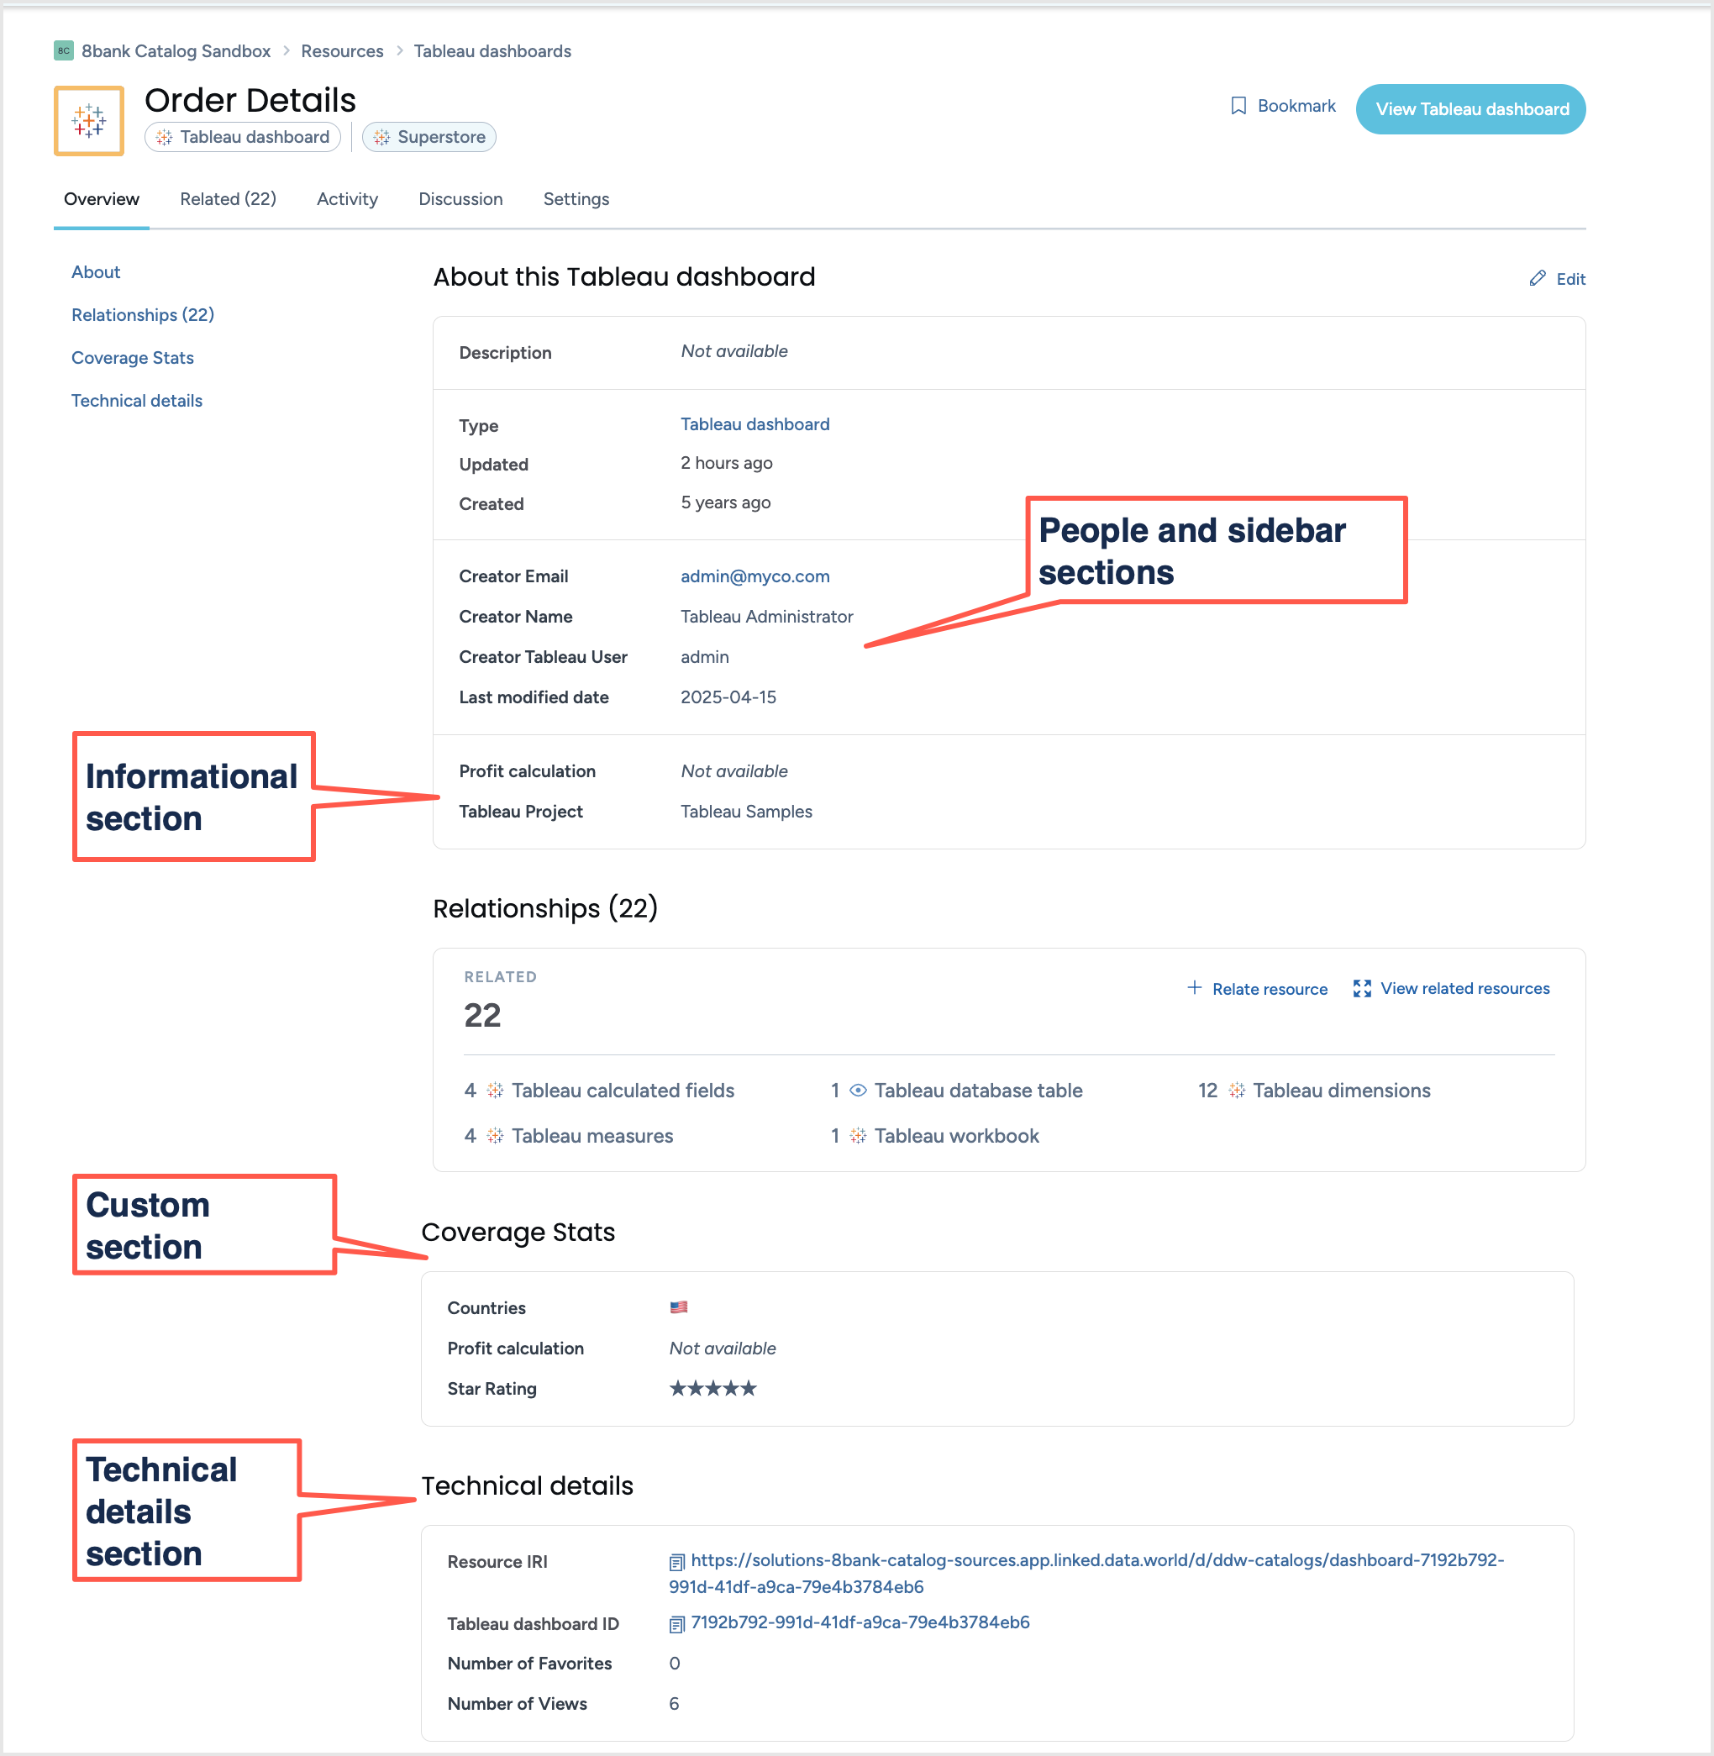Click the Bookmark icon
Image resolution: width=1714 pixels, height=1756 pixels.
(x=1238, y=106)
